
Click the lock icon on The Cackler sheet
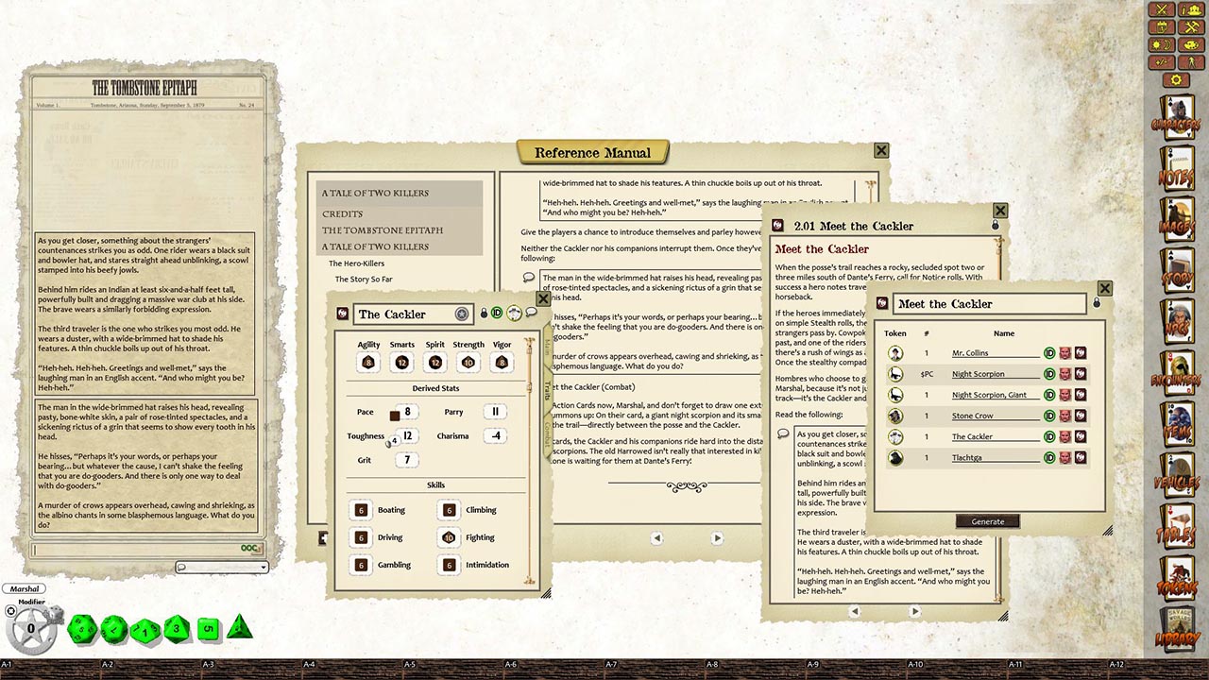pos(484,313)
